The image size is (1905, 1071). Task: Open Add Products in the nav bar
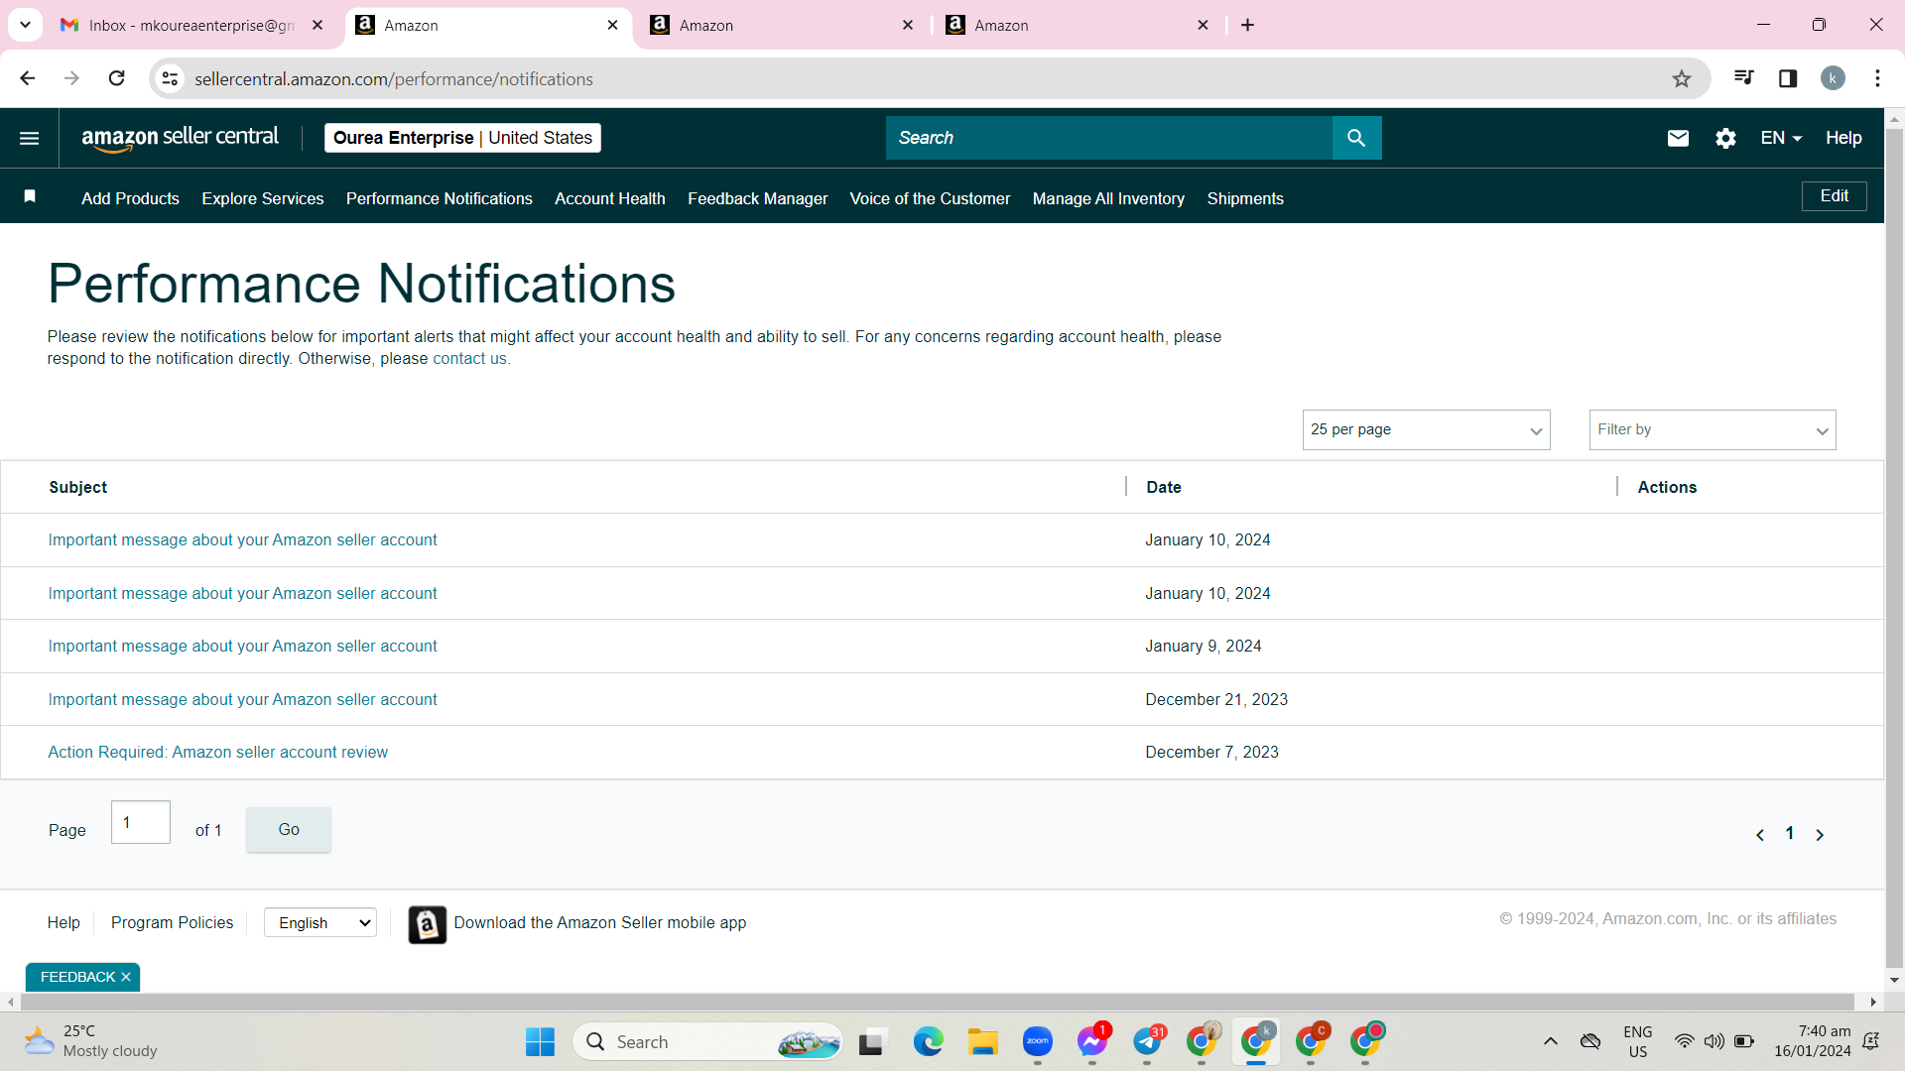[x=130, y=198]
